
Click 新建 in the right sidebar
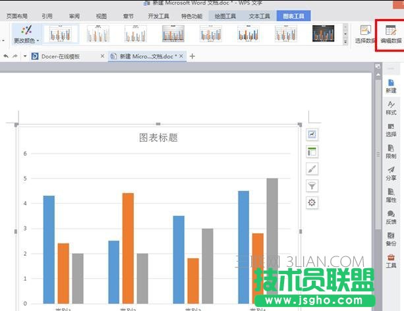391,86
